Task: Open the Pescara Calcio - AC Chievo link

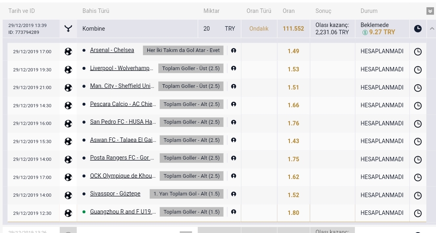Action: pos(123,104)
